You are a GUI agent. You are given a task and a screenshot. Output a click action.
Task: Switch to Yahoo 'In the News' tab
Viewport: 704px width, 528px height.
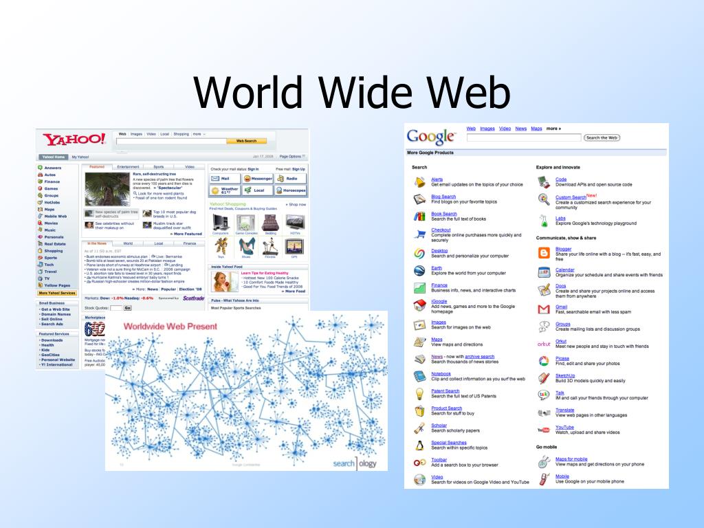tap(96, 243)
